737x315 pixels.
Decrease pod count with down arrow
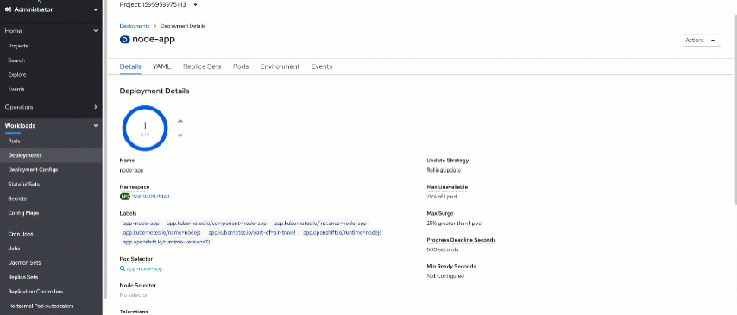pos(180,135)
